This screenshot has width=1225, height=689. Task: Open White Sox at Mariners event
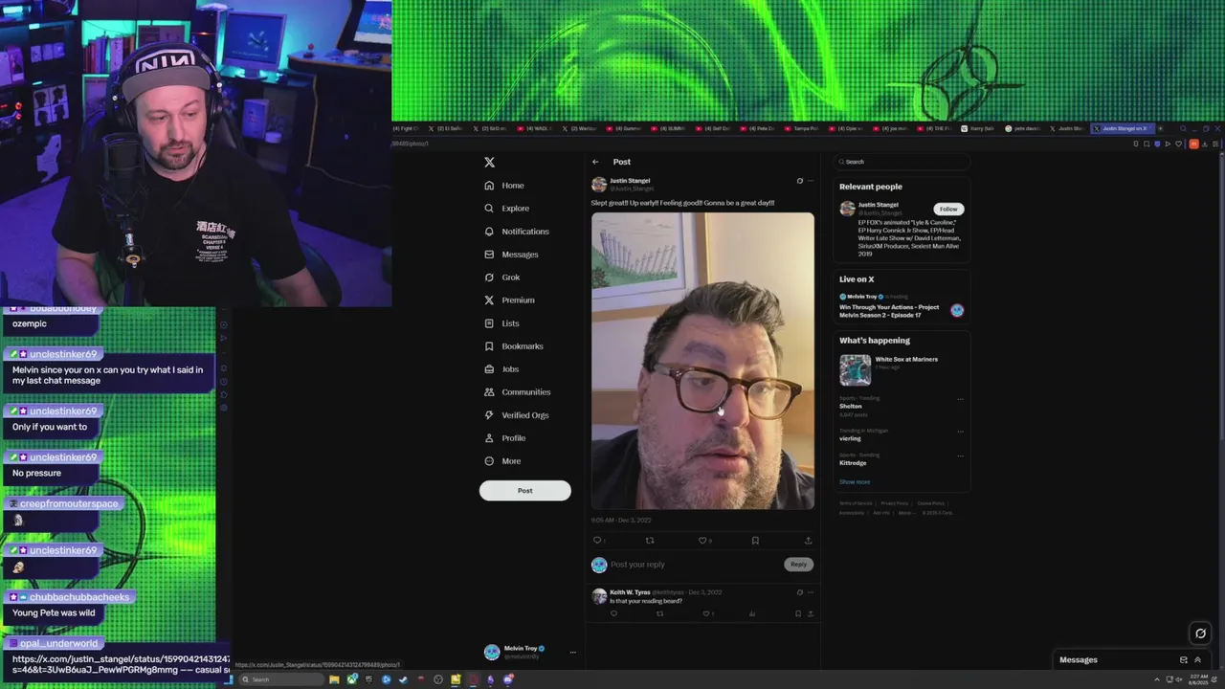901,369
